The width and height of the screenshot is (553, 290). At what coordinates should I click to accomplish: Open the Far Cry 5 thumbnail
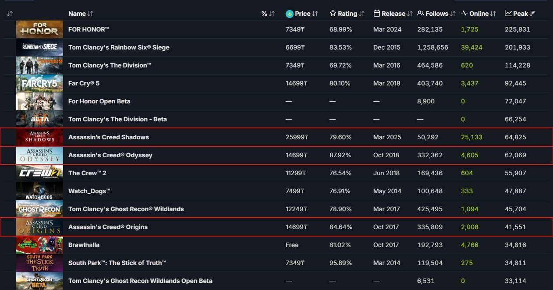39,83
